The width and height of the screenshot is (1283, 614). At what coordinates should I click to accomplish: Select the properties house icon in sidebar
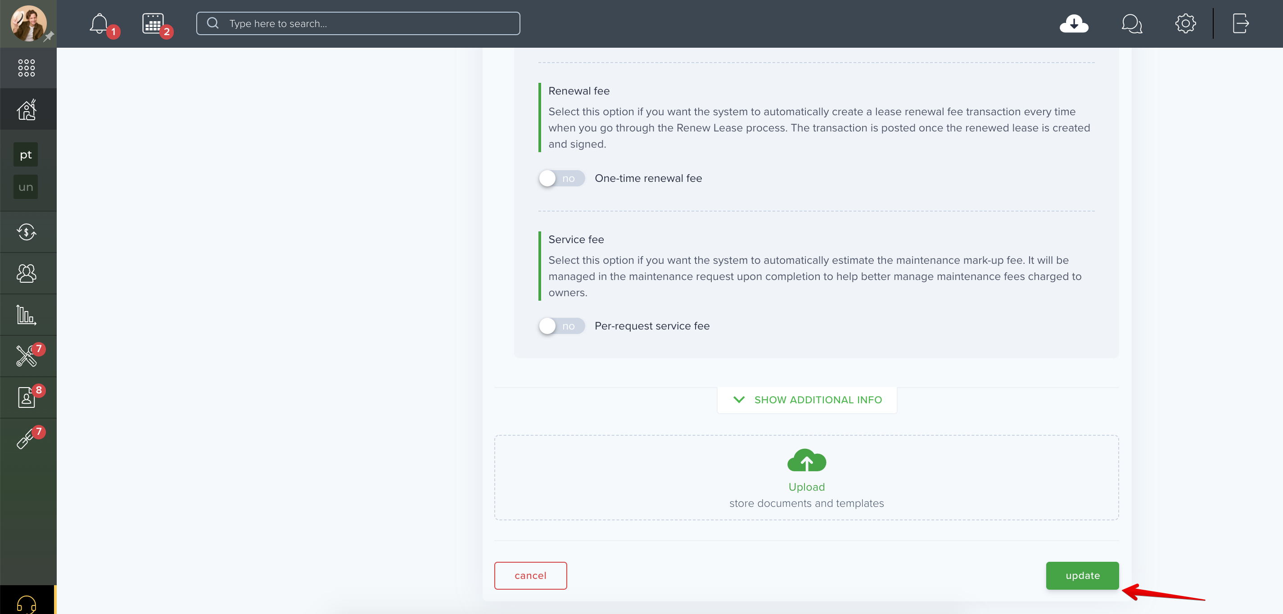click(x=27, y=109)
